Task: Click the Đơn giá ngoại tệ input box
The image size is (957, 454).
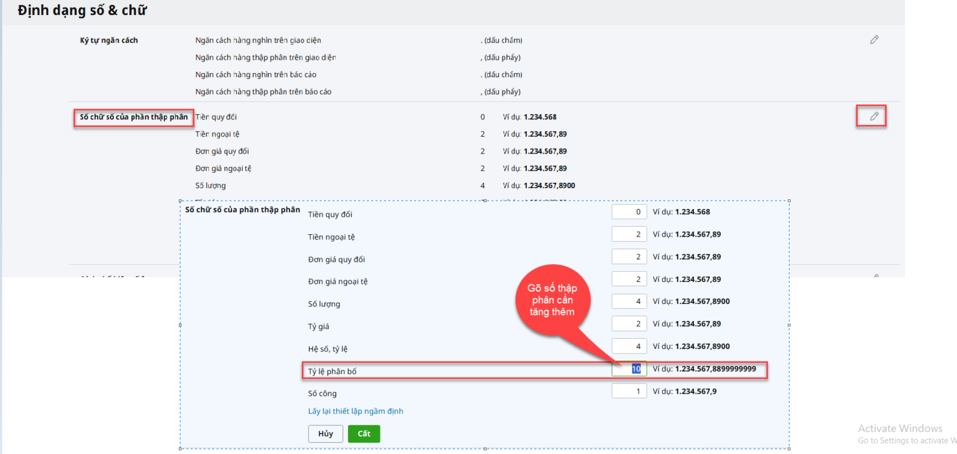Action: pos(629,279)
